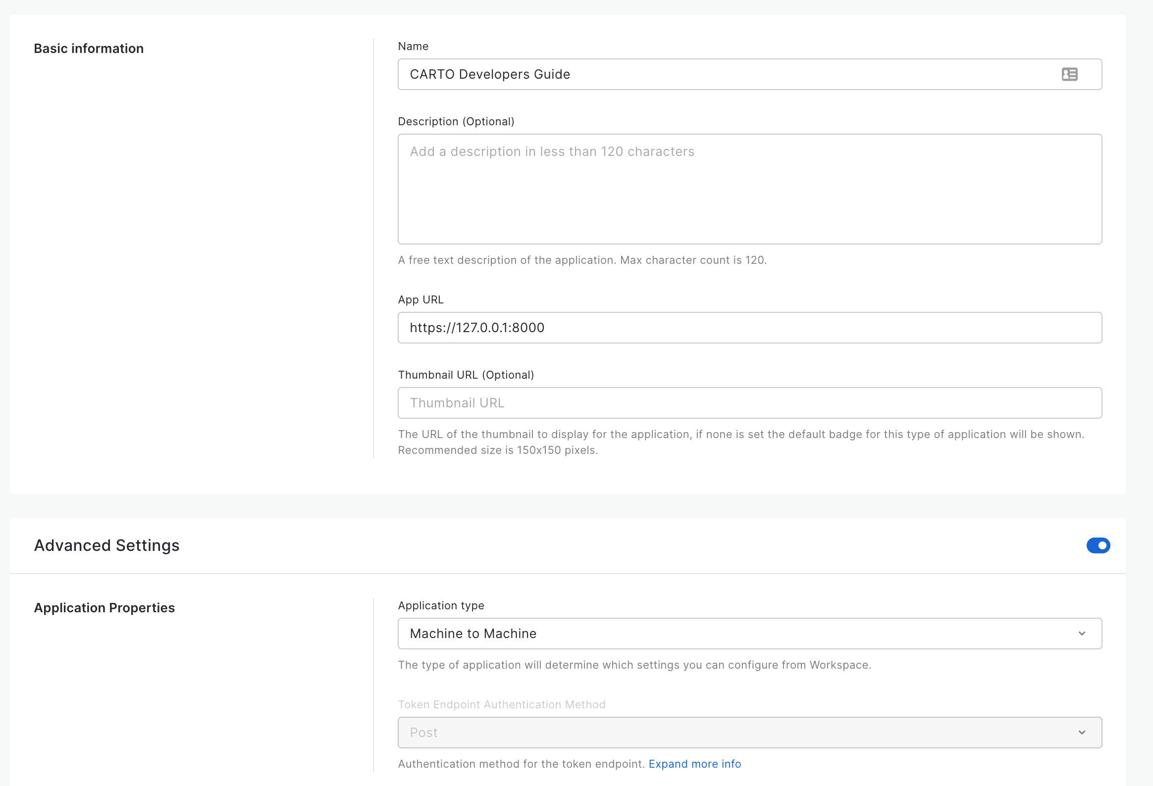This screenshot has height=786, width=1153.
Task: Click the Advanced Settings heading
Action: point(106,545)
